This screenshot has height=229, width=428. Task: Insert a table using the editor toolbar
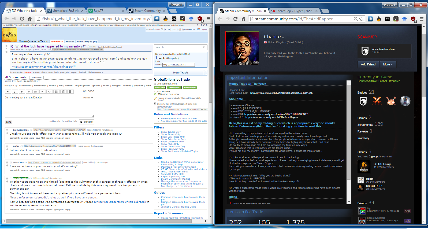(70, 92)
